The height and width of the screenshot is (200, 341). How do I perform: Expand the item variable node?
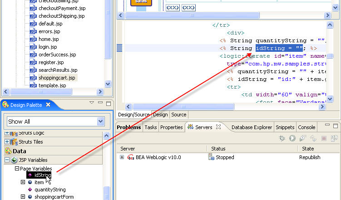tap(23, 182)
